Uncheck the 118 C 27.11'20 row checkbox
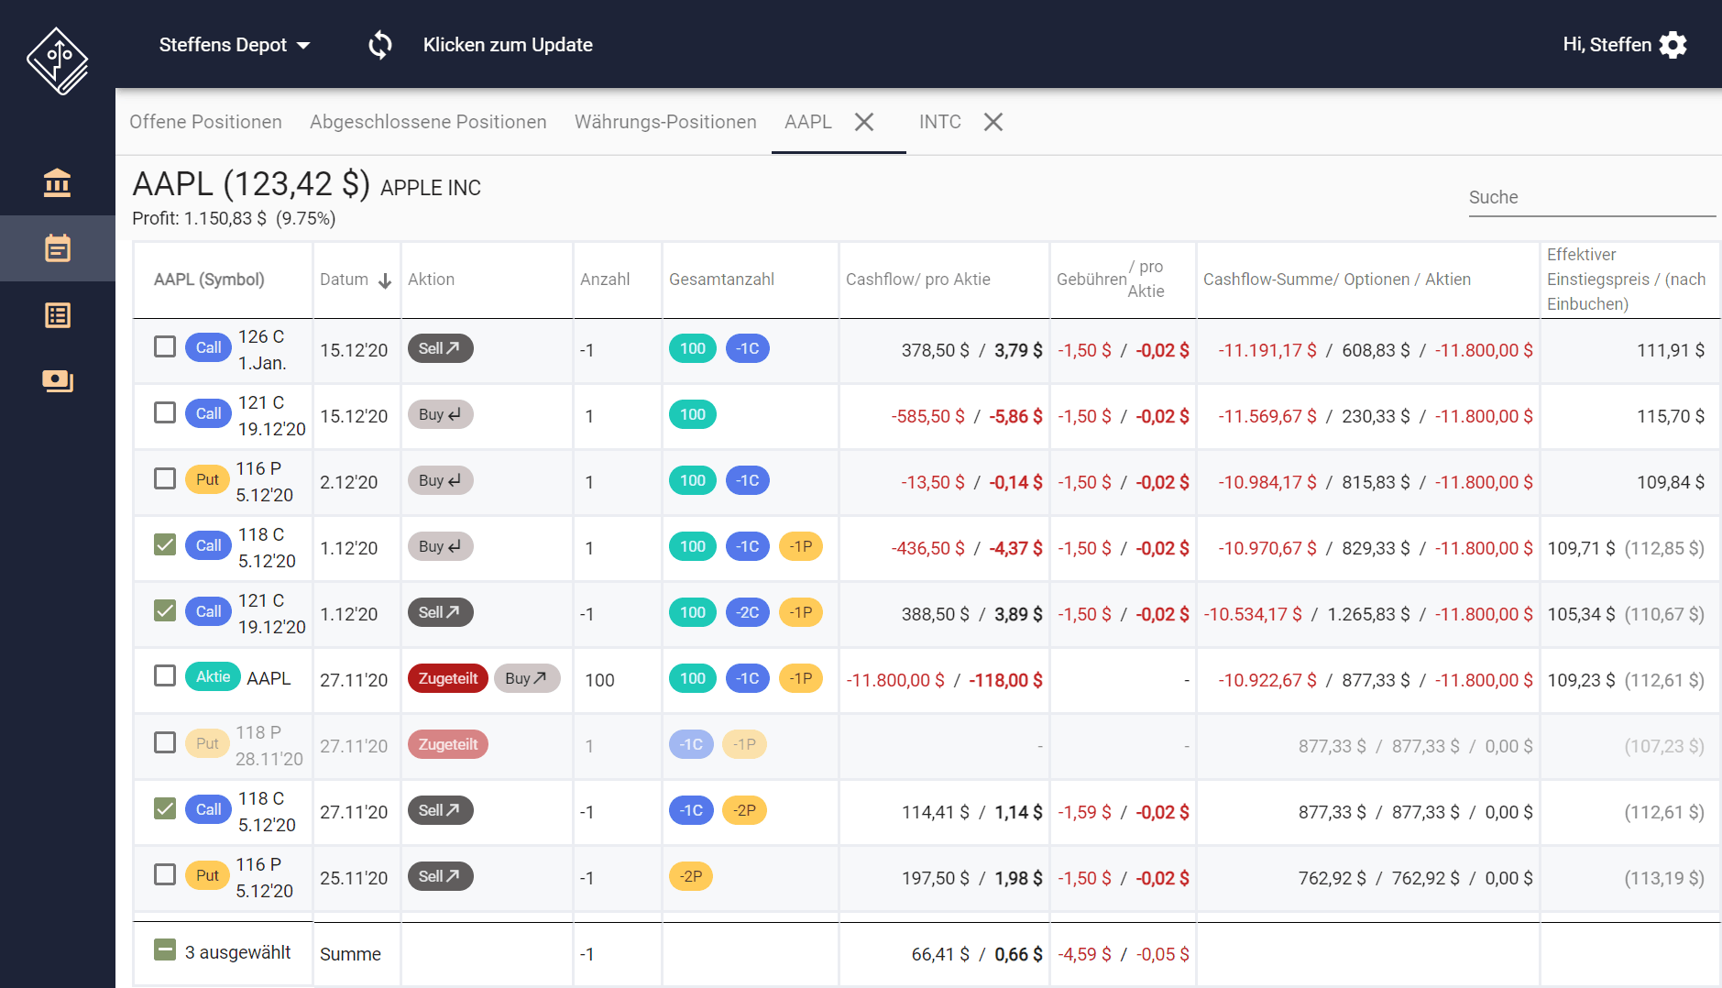Screen dimensions: 1722x988 pos(165,808)
